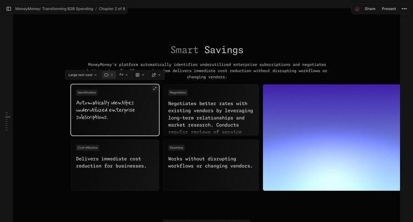Image resolution: width=413 pixels, height=222 pixels.
Task: Click the chapter navigation ticks on left edge
Action: tap(7, 121)
